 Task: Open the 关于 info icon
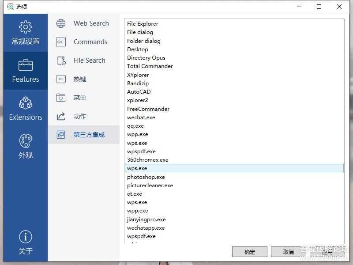coord(26,237)
